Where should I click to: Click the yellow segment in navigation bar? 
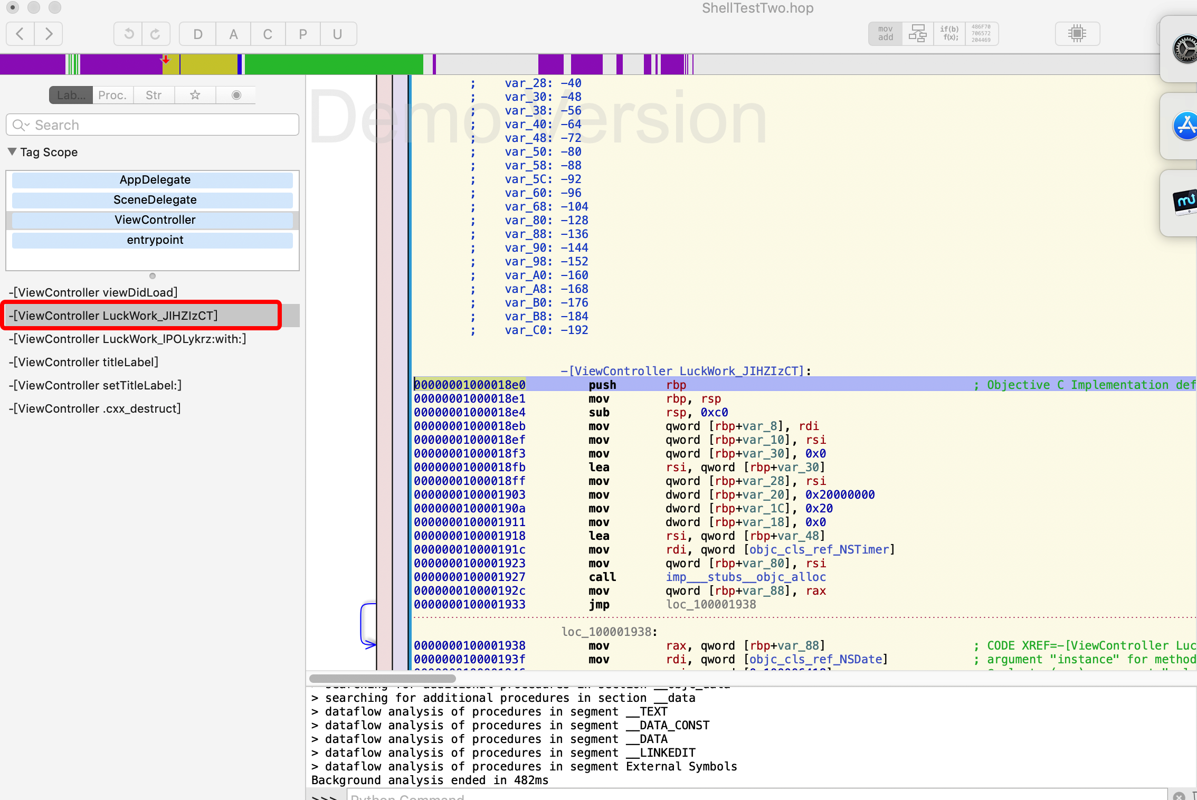pos(208,64)
